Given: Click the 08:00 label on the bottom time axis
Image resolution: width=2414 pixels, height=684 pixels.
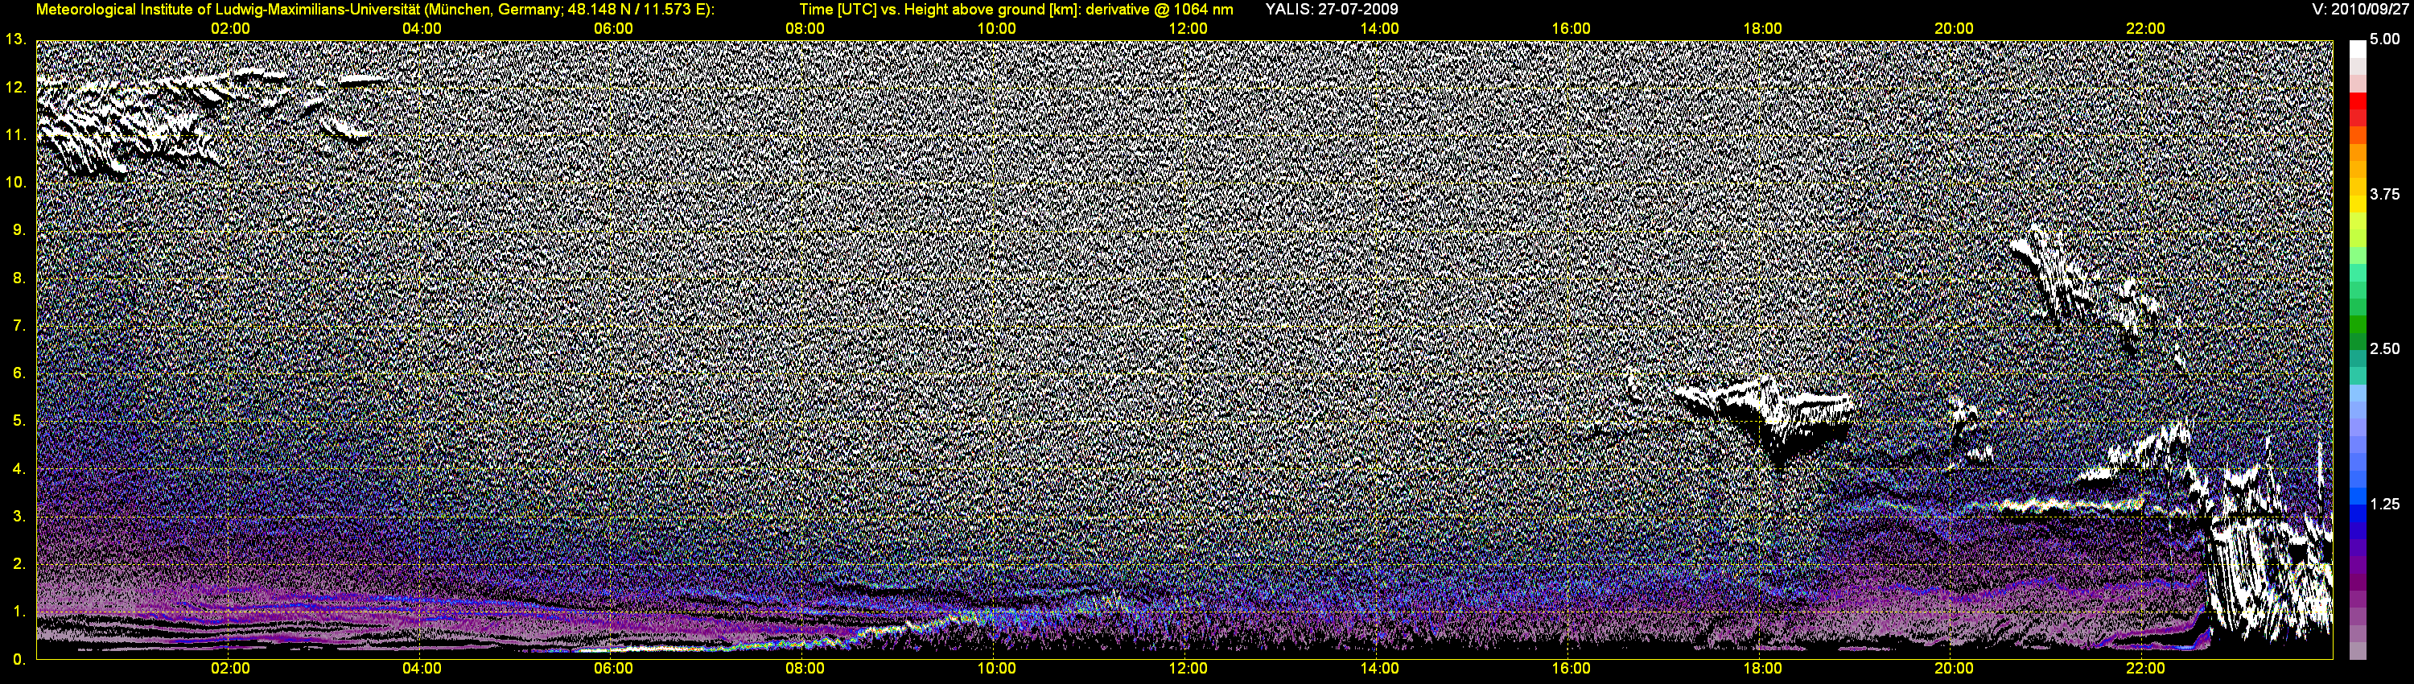Looking at the screenshot, I should (805, 669).
